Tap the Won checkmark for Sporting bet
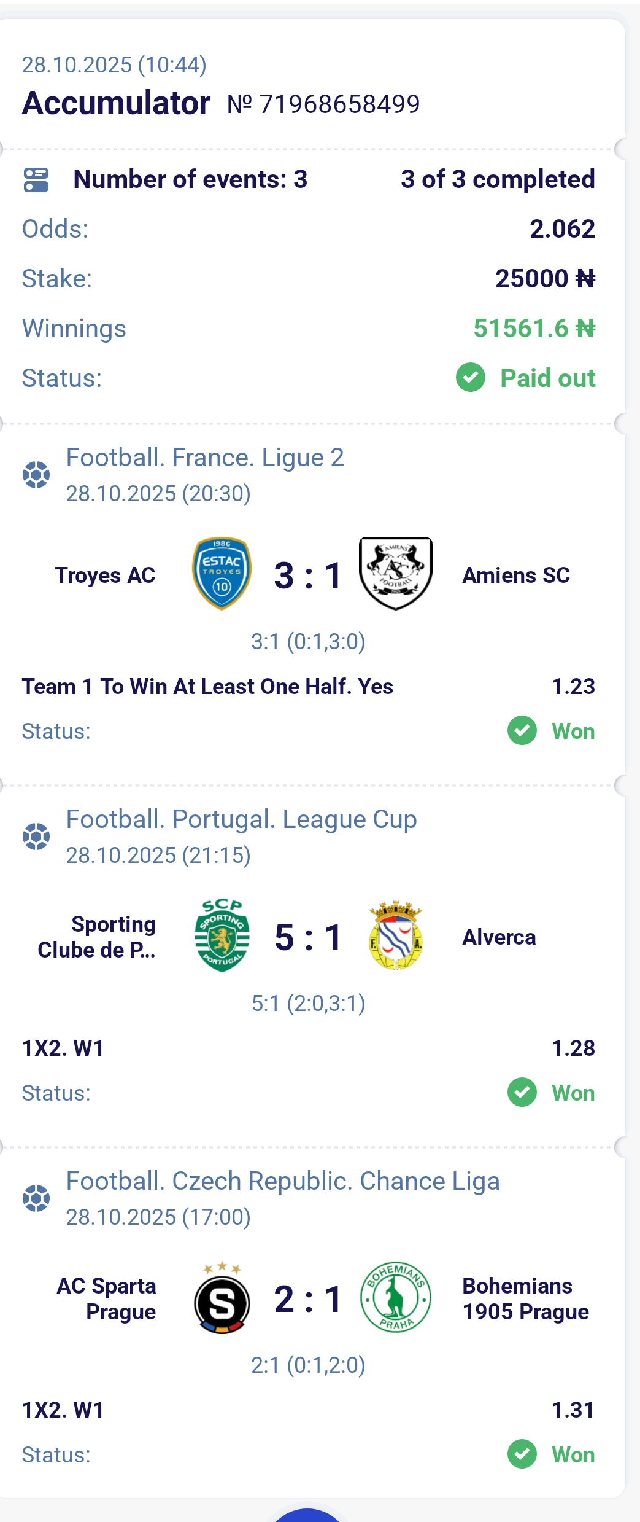 click(522, 1093)
